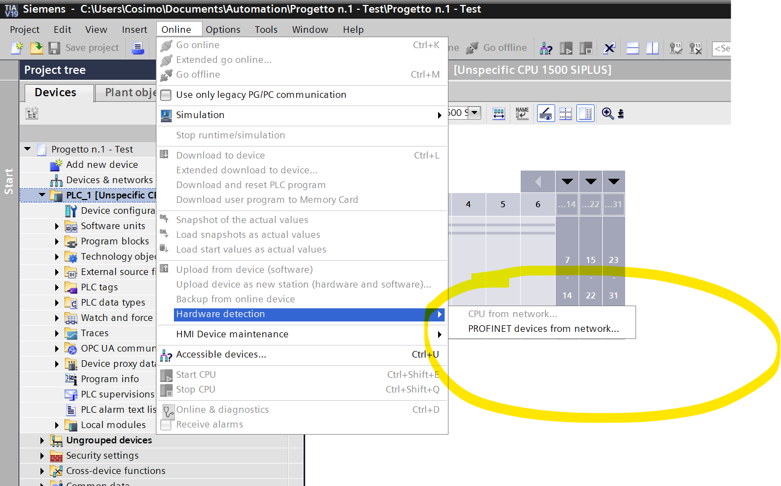Select Program info tree item
Viewport: 781px width, 486px height.
tap(109, 379)
